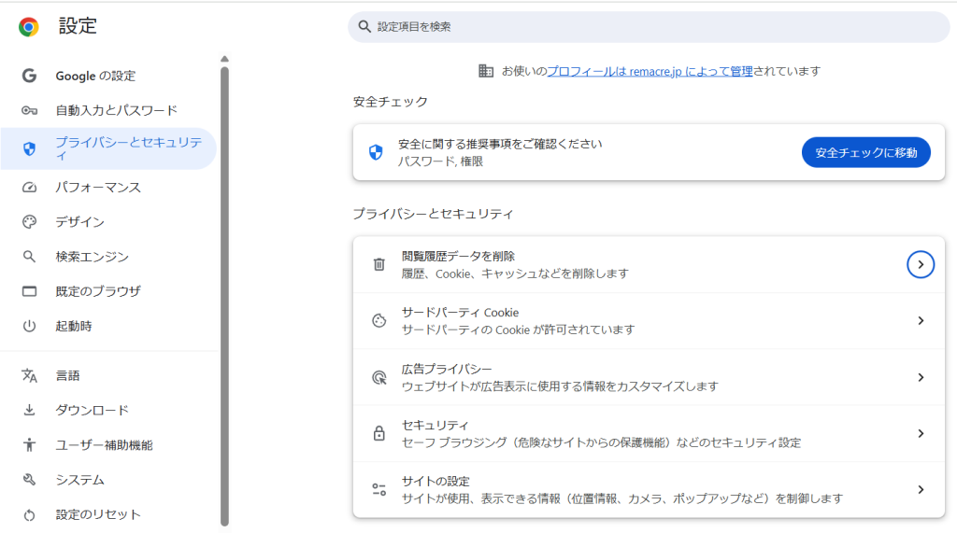This screenshot has height=533, width=957.
Task: Click the Chrome logo beside 設定 title
Action: point(29,27)
